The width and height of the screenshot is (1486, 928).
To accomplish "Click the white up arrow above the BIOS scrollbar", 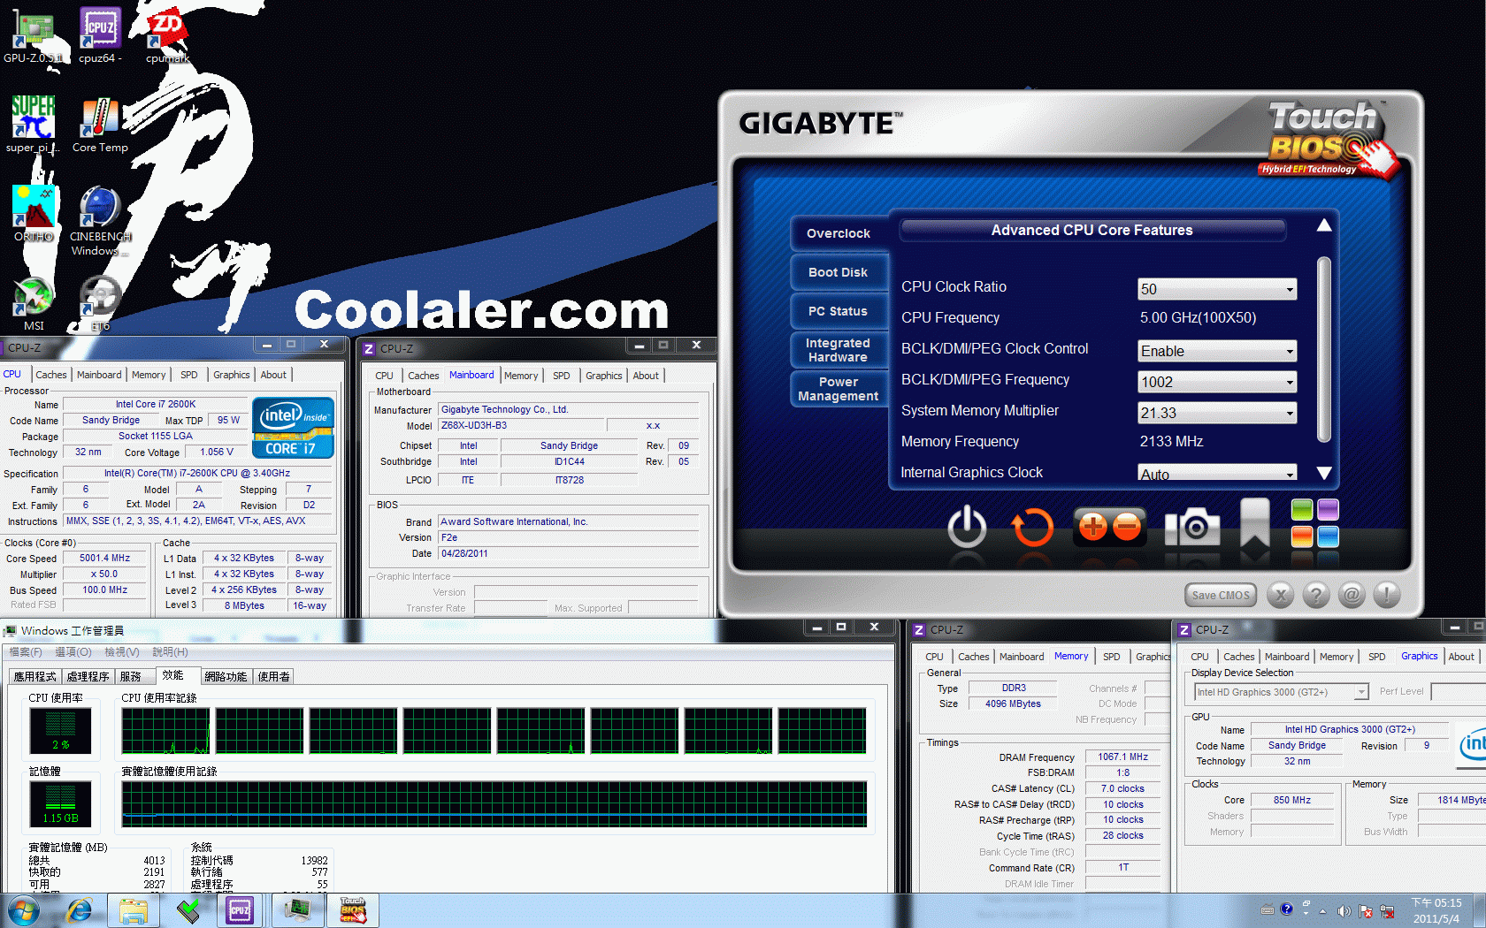I will coord(1324,225).
